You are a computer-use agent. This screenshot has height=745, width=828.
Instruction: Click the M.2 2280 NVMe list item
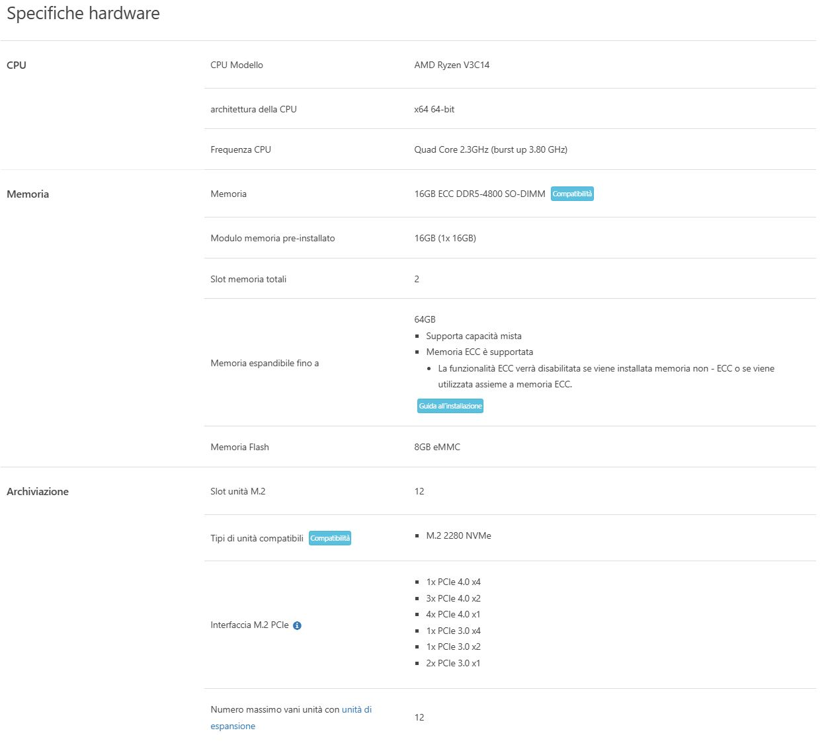point(458,536)
